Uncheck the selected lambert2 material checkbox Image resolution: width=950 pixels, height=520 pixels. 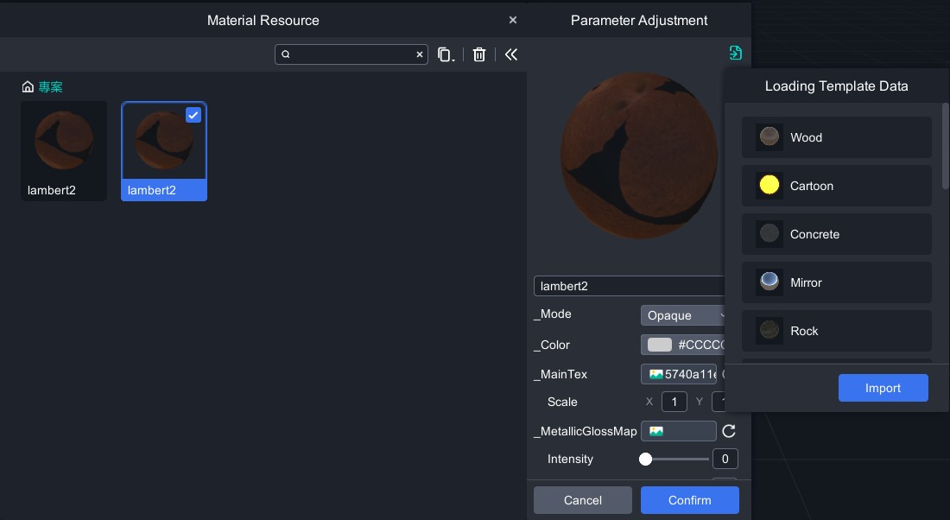coord(193,115)
